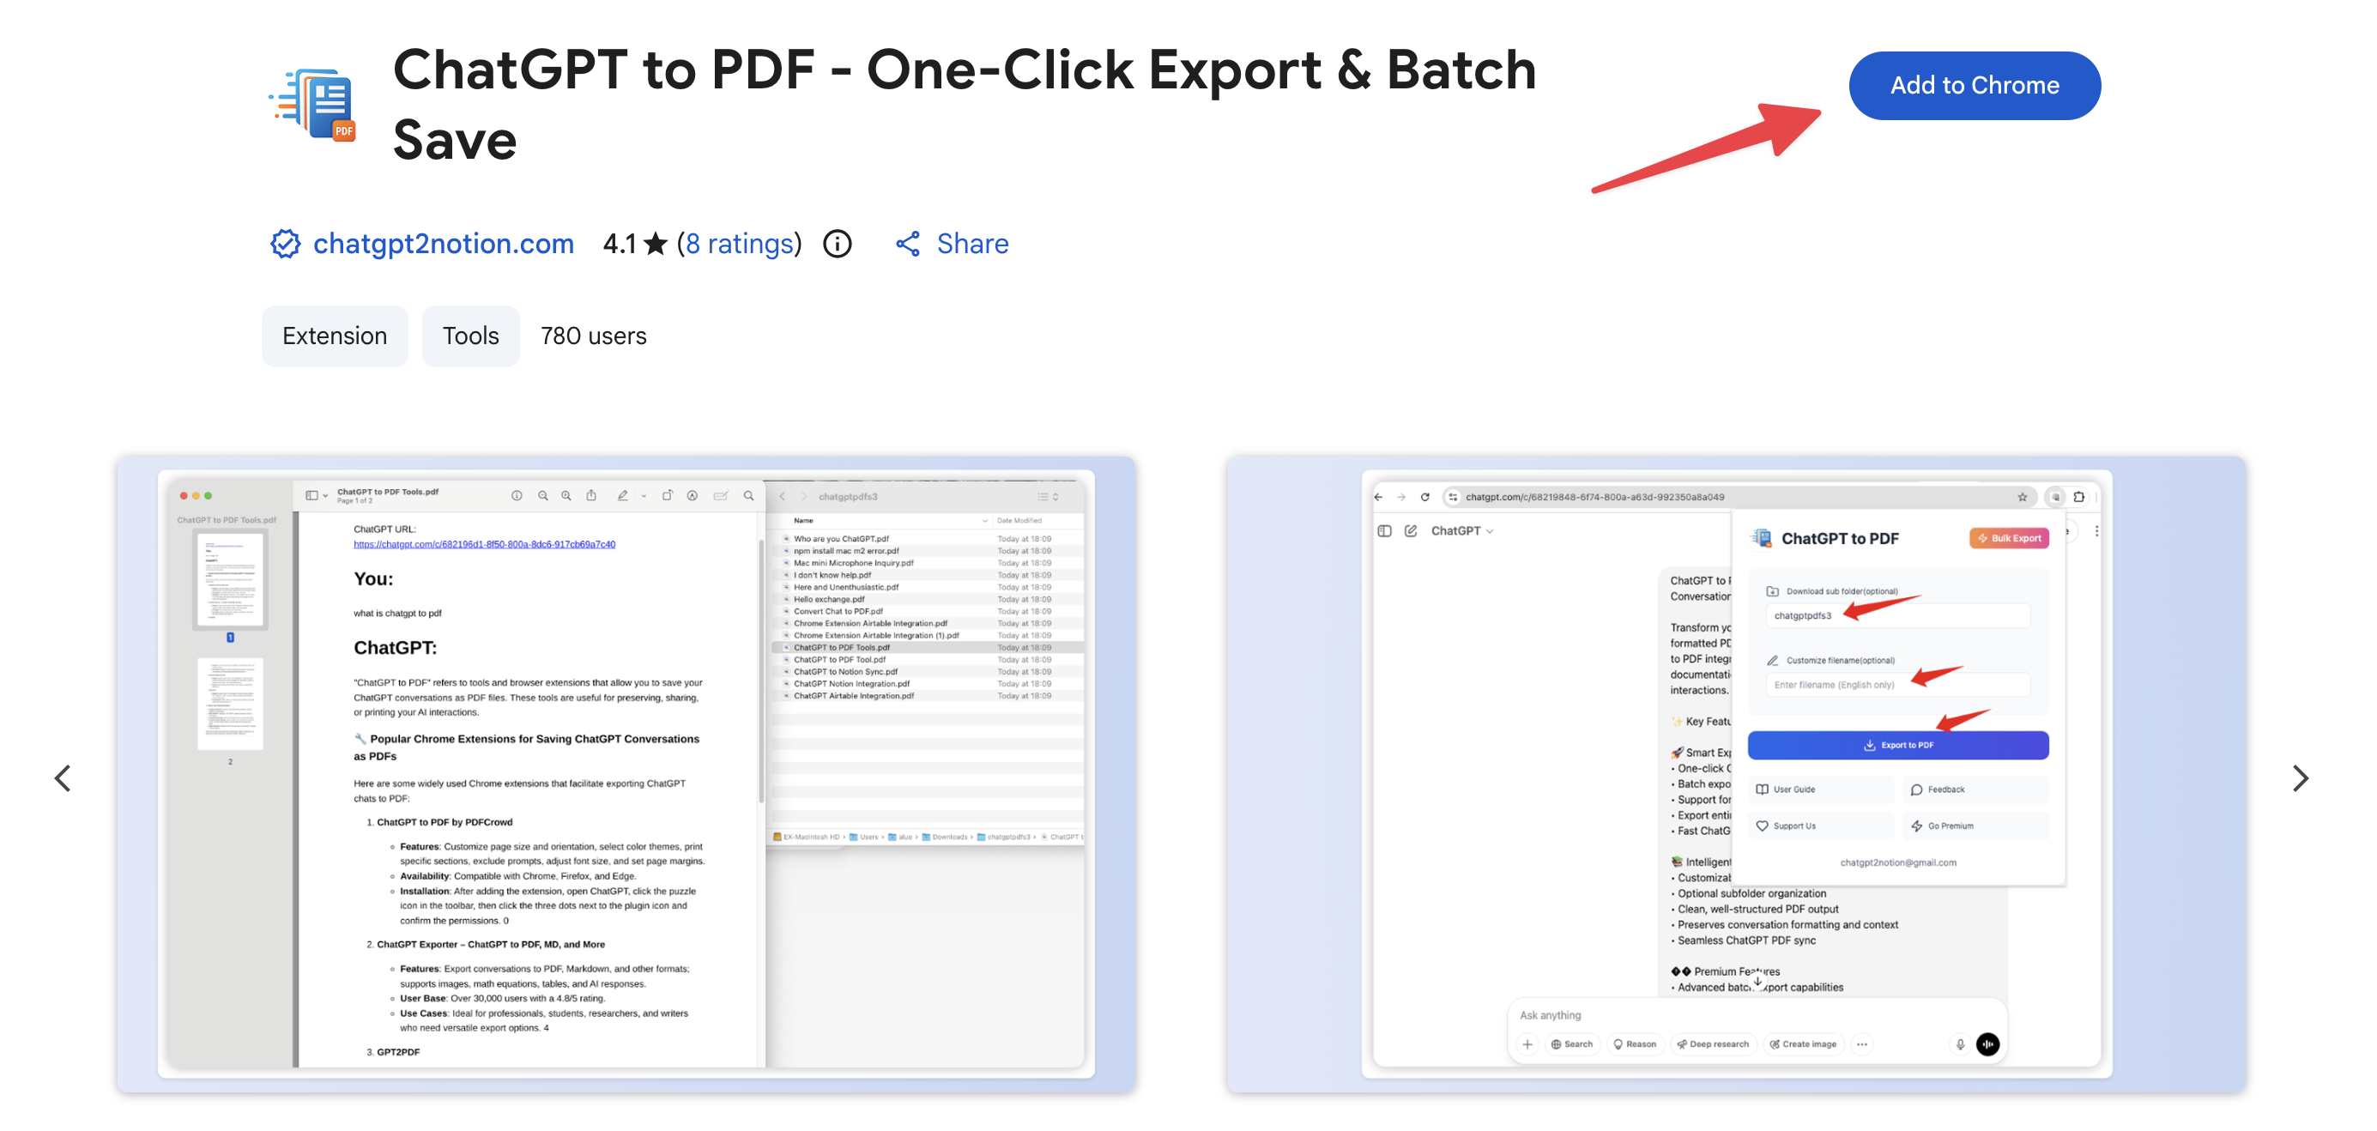Open the 8 ratings link

tap(739, 244)
